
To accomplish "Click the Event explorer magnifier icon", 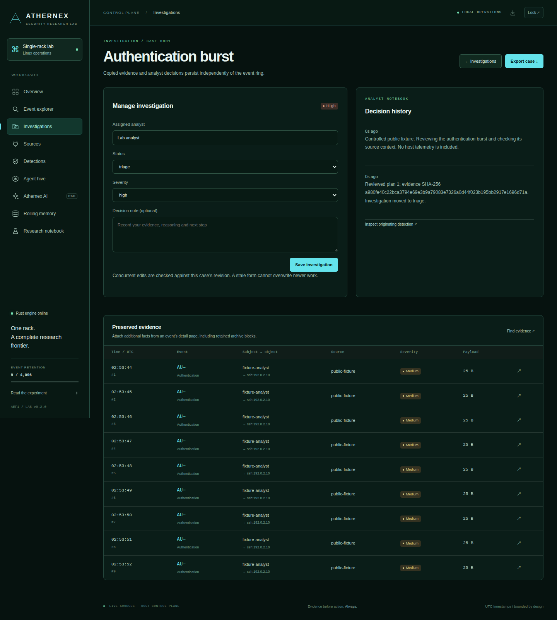I will (15, 109).
